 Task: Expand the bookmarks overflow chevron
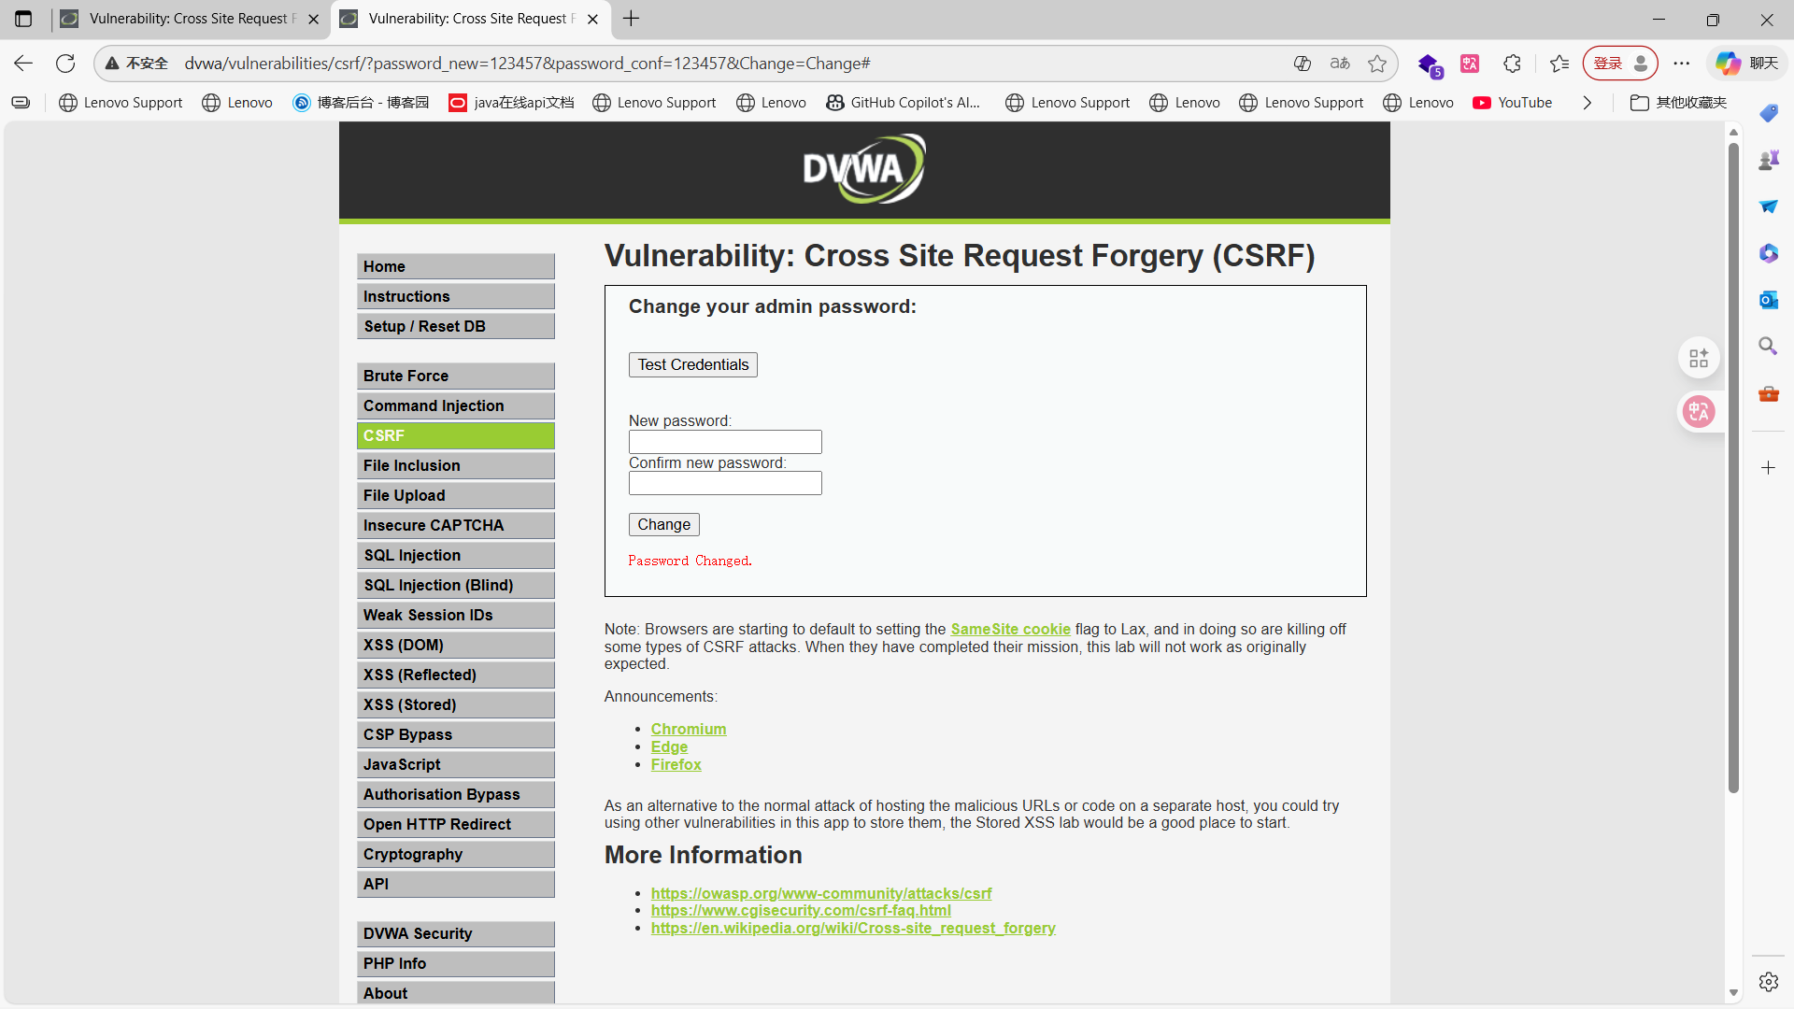1587,103
